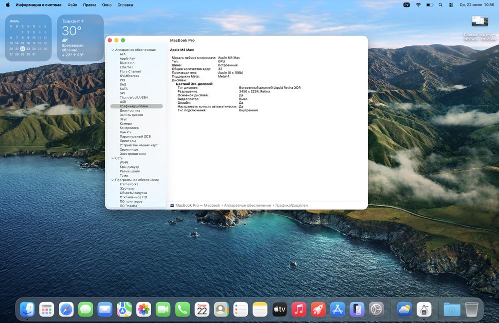Select Журналы in the sidebar
The height and width of the screenshot is (323, 499).
coord(127,189)
